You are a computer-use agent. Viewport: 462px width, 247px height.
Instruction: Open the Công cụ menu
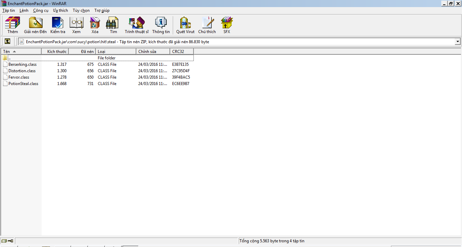point(41,10)
